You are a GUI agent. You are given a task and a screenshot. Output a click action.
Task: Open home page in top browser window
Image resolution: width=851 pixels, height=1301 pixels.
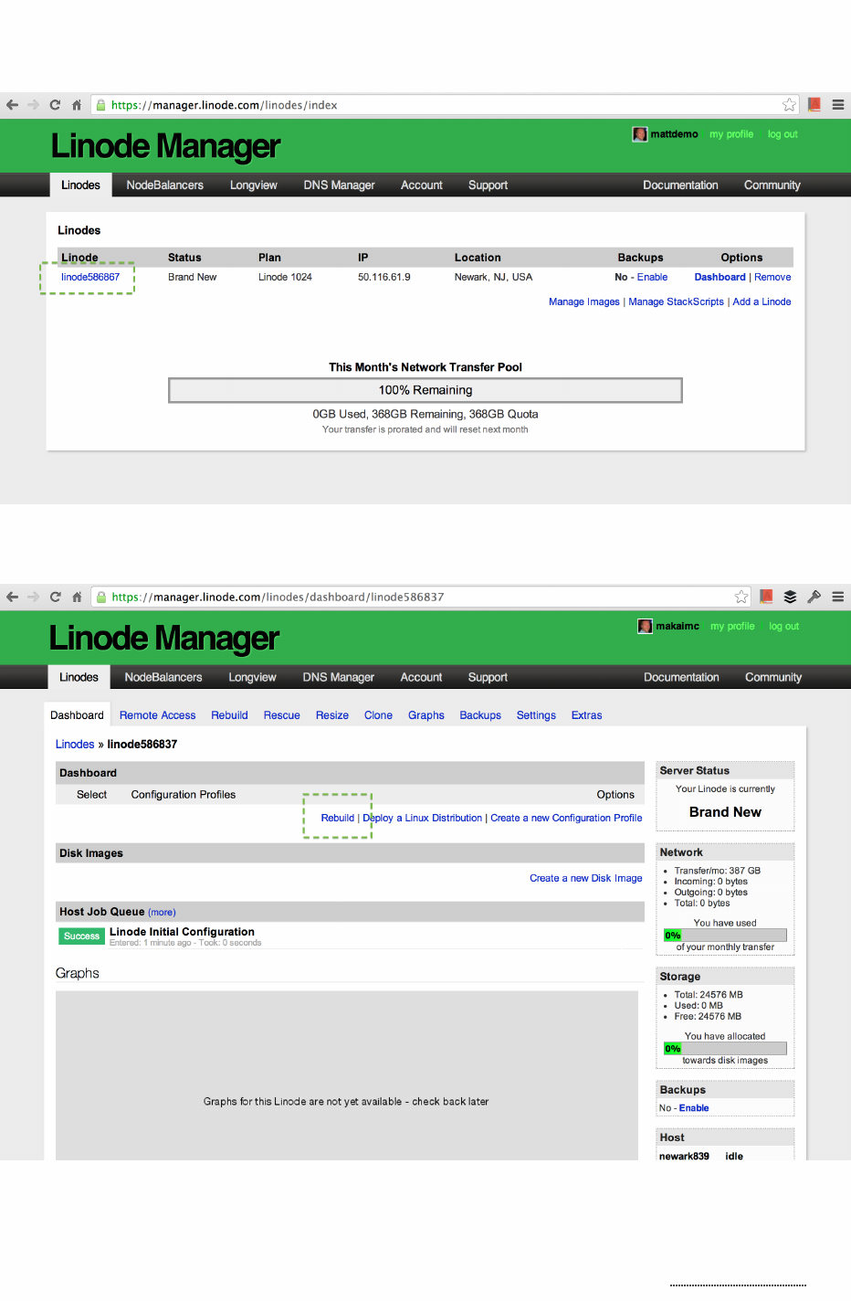coord(77,105)
